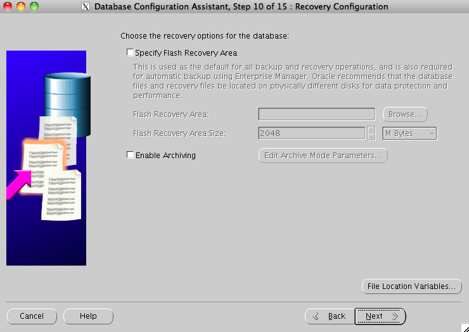
Task: Decrease recovery area size with down arrow
Action: (x=371, y=137)
